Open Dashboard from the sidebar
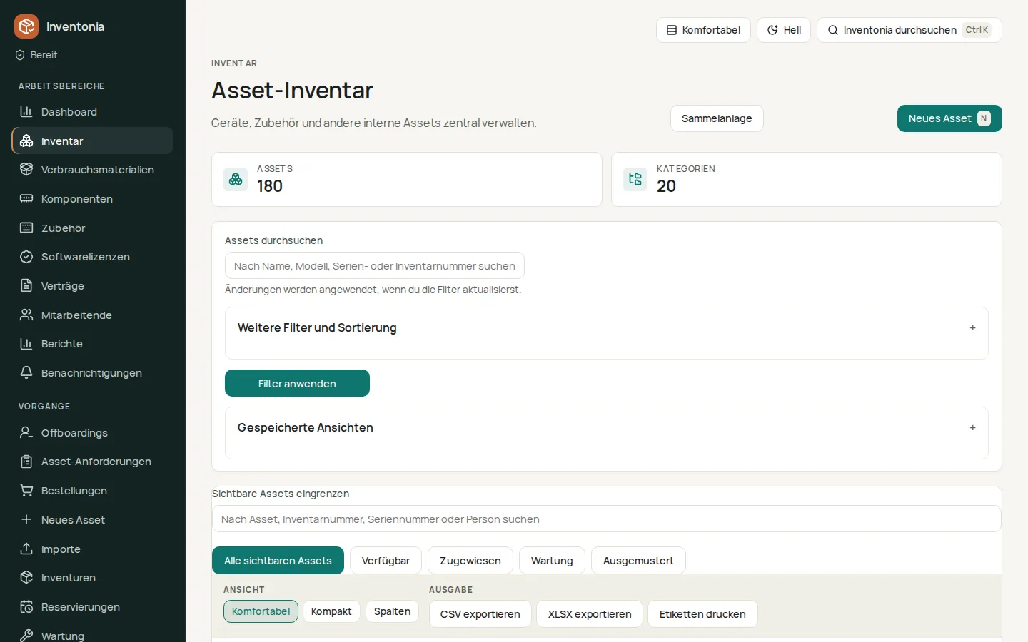 click(93, 111)
